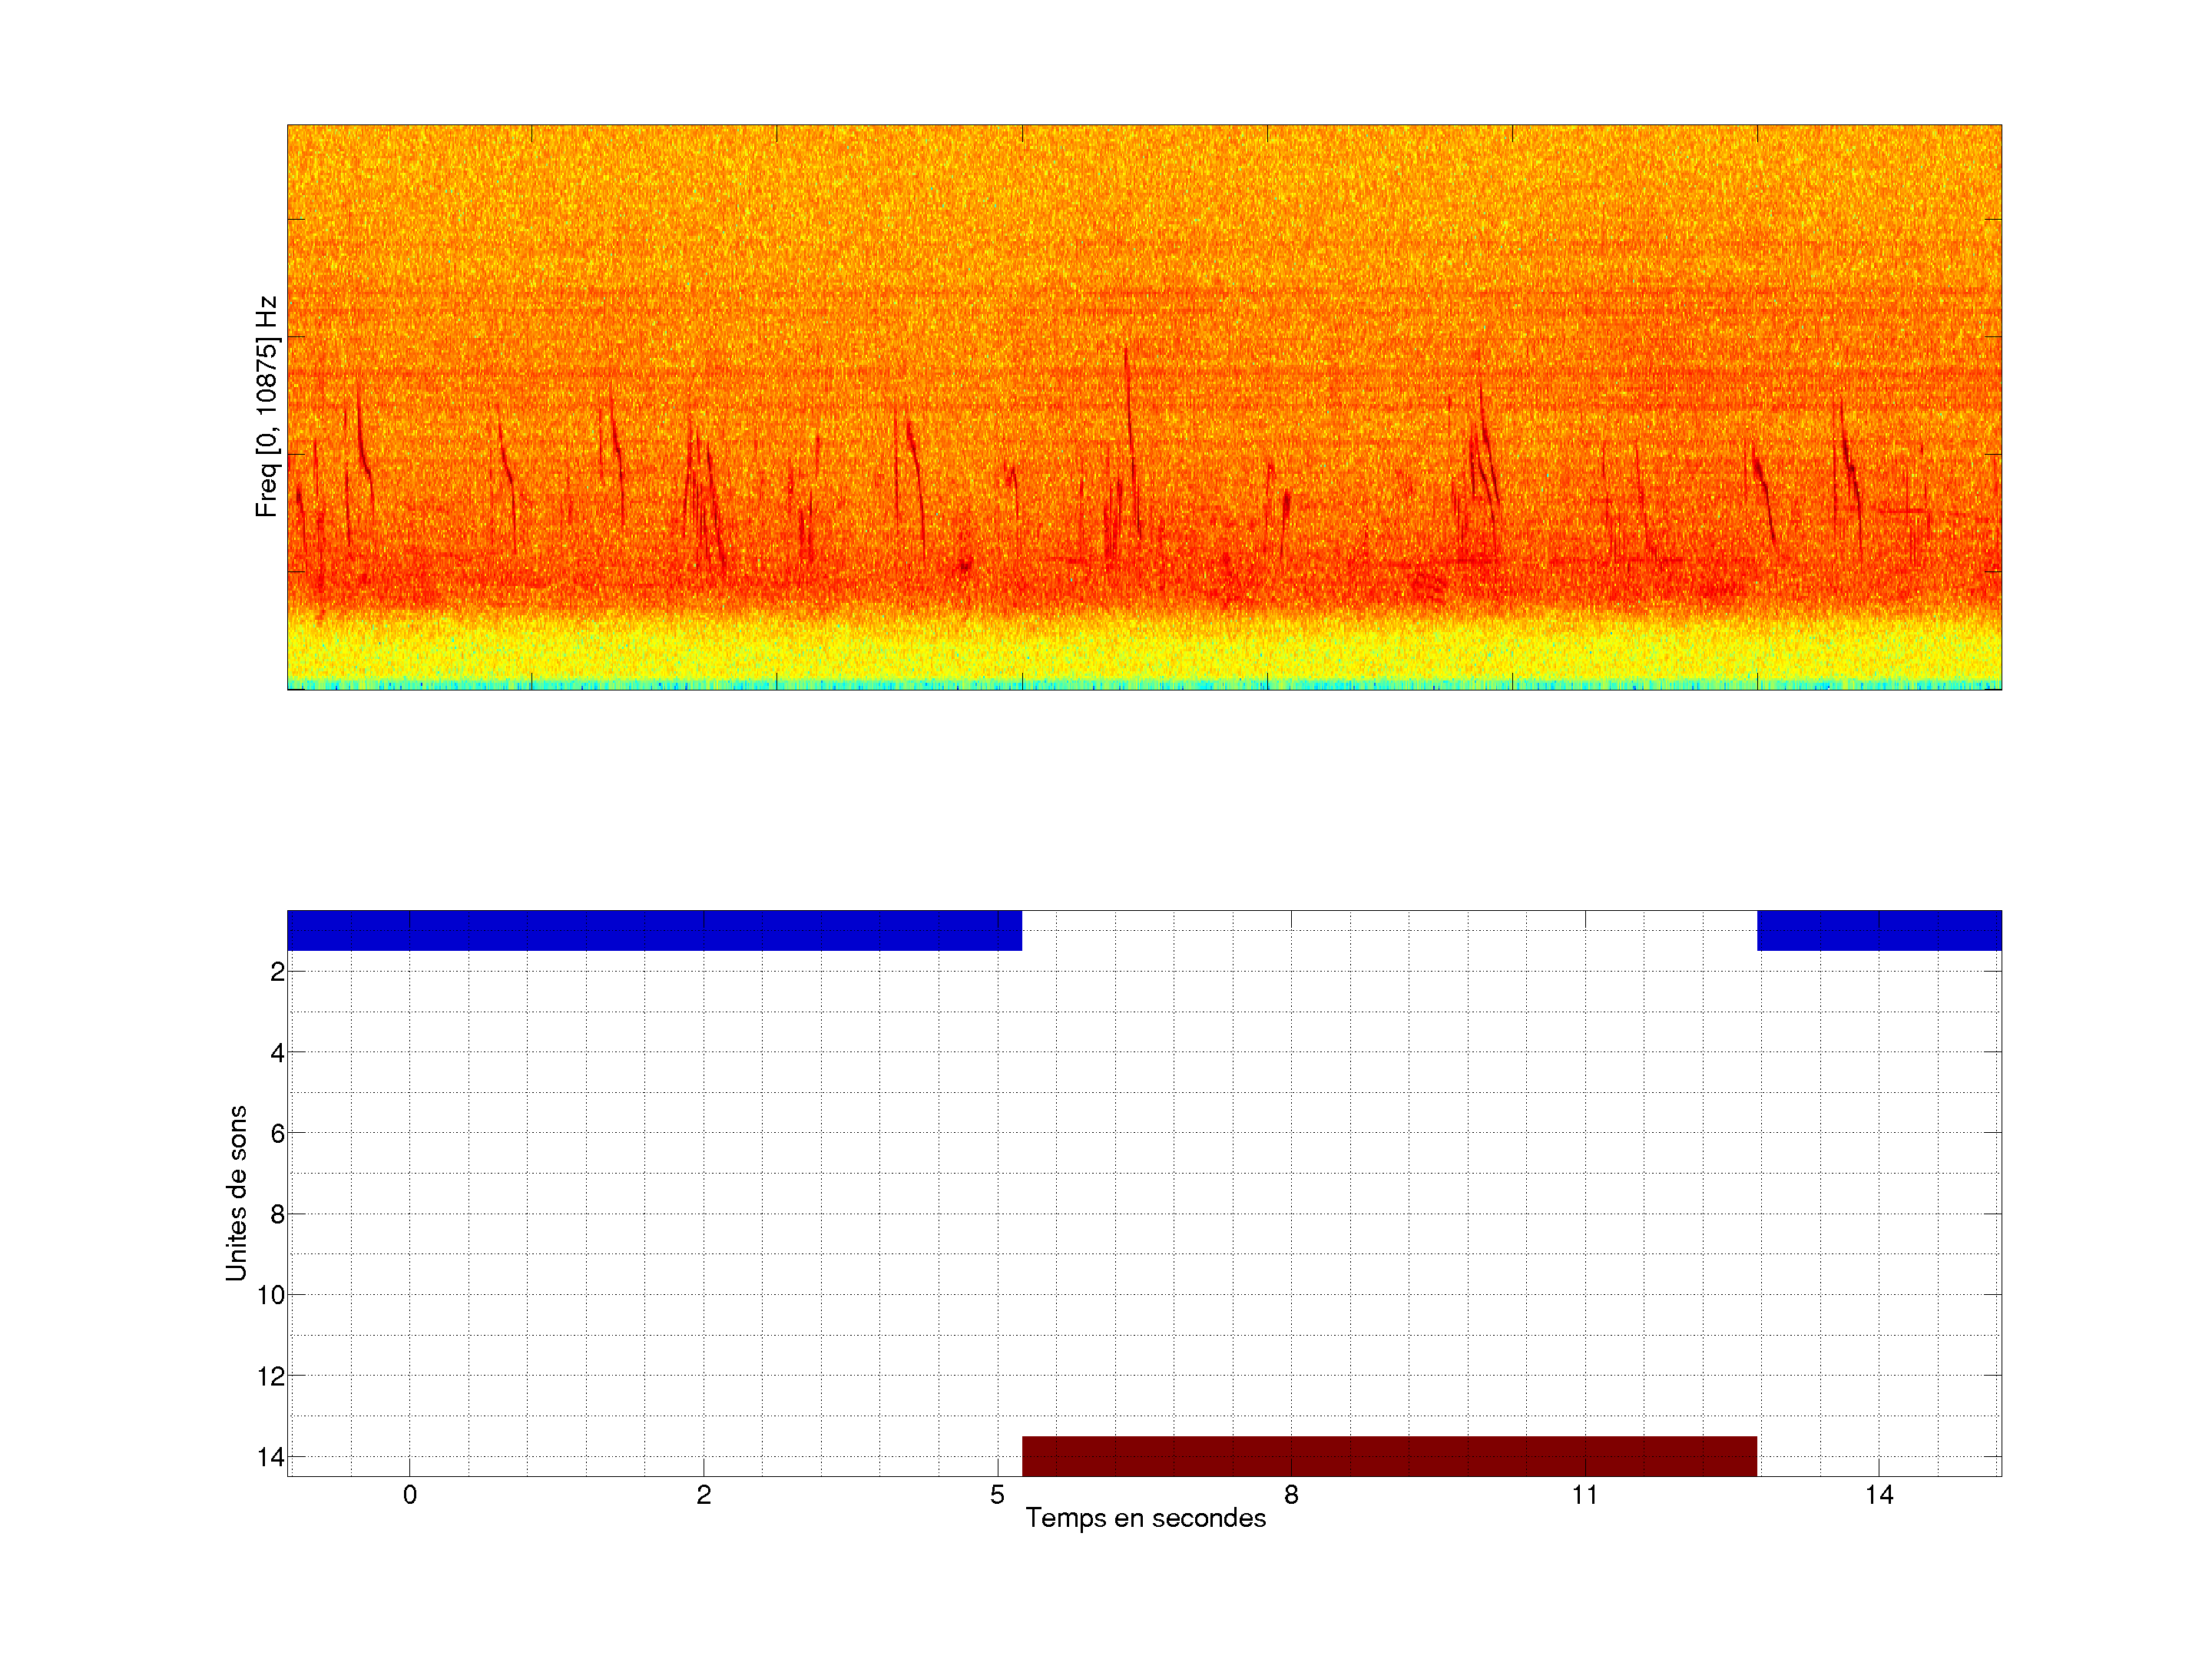Click x-axis tick label 5
The height and width of the screenshot is (1659, 2212).
(x=997, y=1495)
